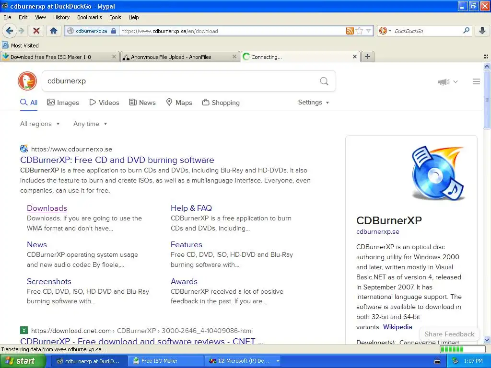Screen dimensions: 491x368
Task: Open the Features sitelink
Action: point(187,244)
